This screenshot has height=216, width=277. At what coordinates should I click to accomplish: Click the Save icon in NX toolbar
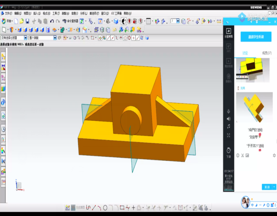(x=27, y=21)
